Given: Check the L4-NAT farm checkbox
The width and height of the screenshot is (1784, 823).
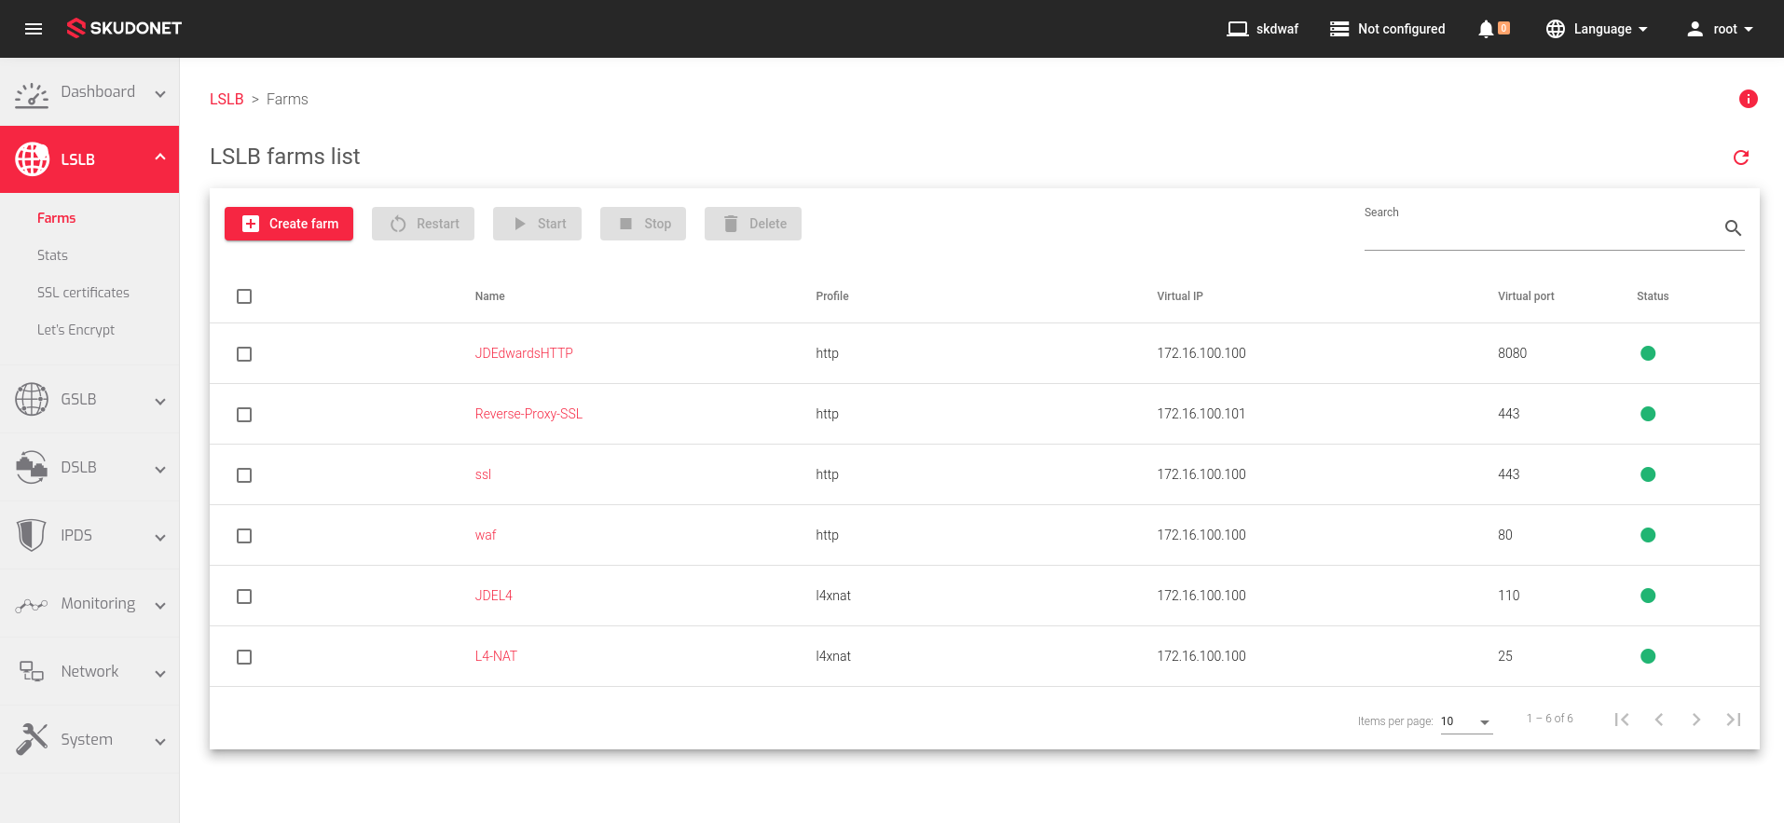Looking at the screenshot, I should click(244, 657).
